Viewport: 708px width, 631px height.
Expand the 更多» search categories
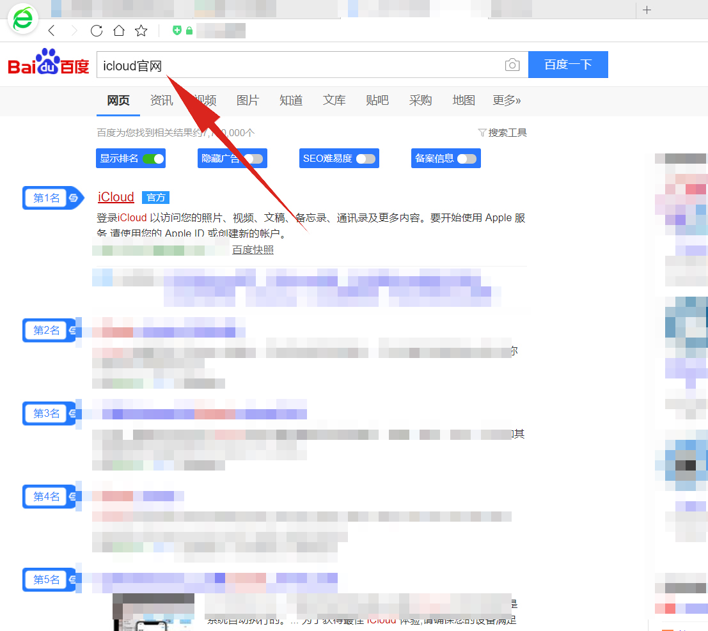[x=507, y=100]
